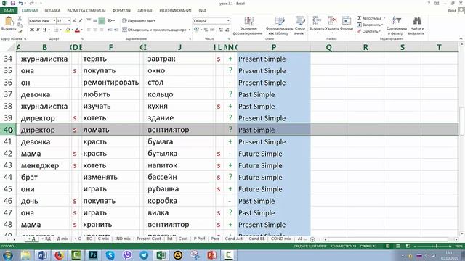Viewport: 465px width, 261px height.
Task: Click the Paste clipboard icon
Action: point(9,22)
